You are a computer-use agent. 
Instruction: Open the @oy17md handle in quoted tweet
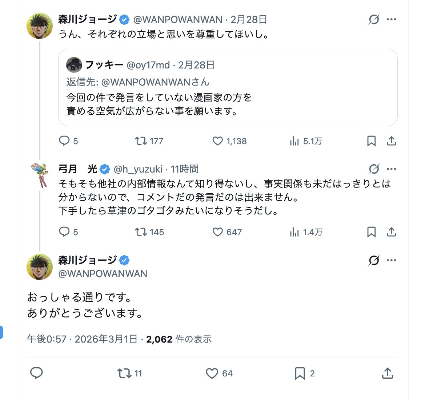tap(148, 65)
